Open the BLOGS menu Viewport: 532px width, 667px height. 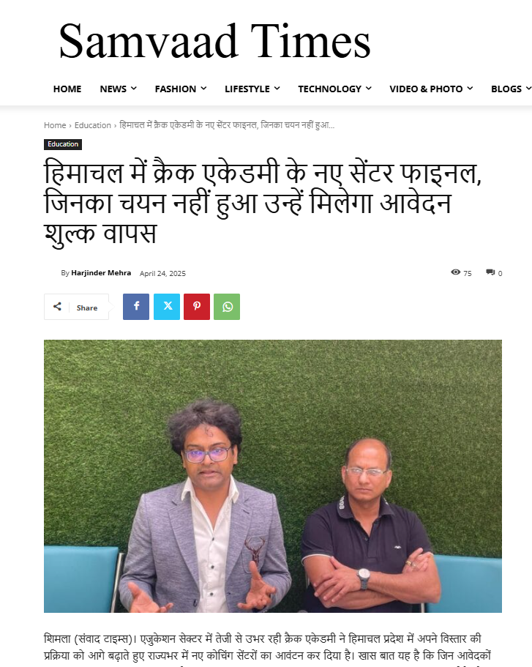[511, 89]
